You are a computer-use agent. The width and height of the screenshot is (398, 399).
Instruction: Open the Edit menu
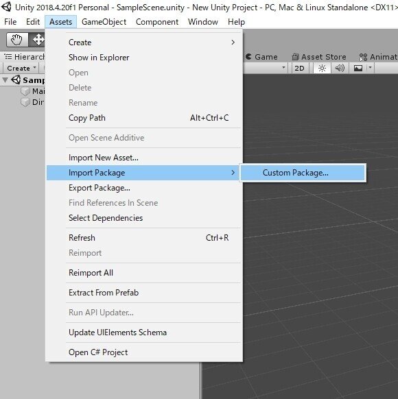33,22
